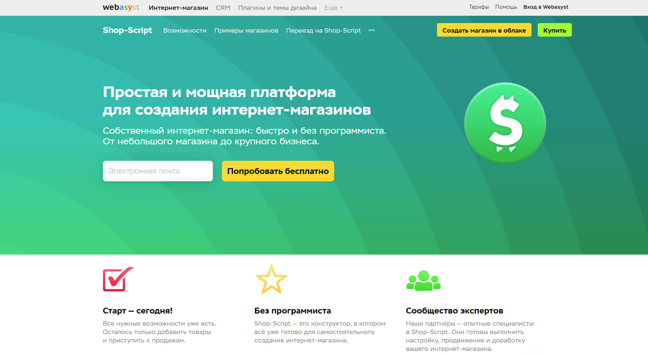This screenshot has height=356, width=648.
Task: Click the green Купить button
Action: (555, 30)
